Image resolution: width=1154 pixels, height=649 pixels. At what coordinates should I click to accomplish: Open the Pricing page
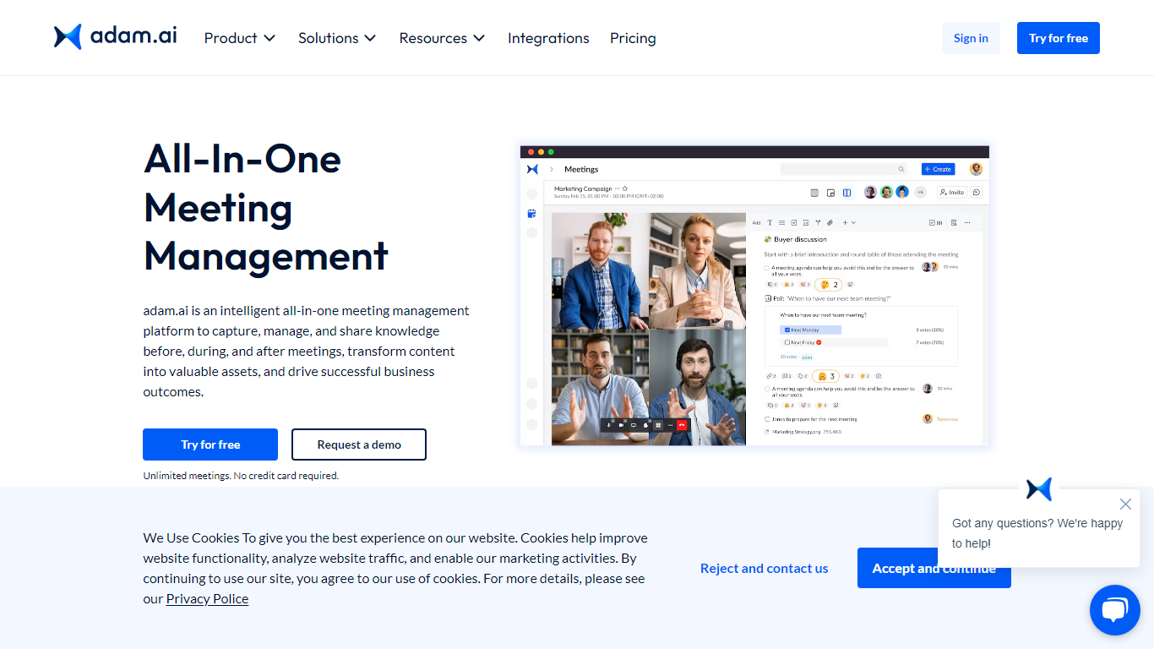point(633,38)
